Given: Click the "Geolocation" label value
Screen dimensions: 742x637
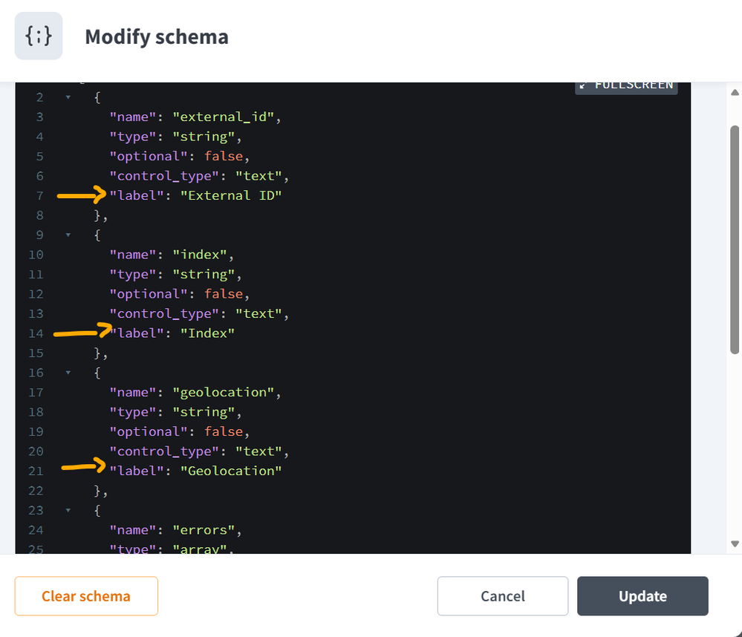Looking at the screenshot, I should tap(231, 471).
